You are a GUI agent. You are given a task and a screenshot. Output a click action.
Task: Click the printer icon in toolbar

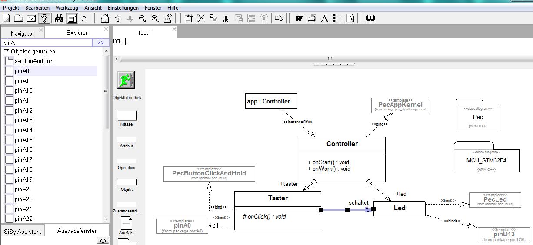[312, 18]
